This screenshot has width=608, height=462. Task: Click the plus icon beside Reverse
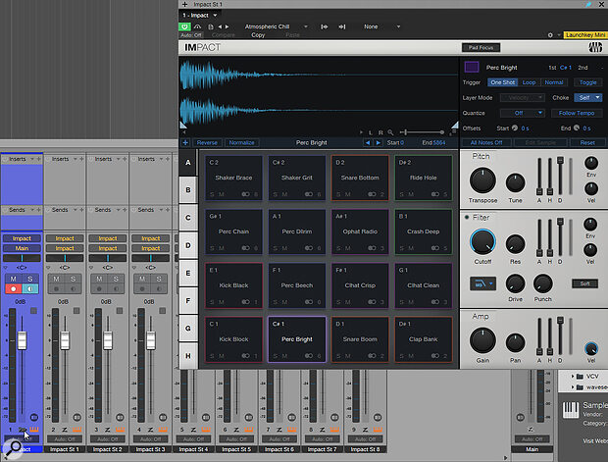(x=187, y=142)
